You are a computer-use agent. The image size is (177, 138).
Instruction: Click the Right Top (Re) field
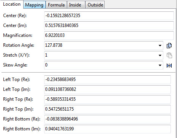(107, 99)
